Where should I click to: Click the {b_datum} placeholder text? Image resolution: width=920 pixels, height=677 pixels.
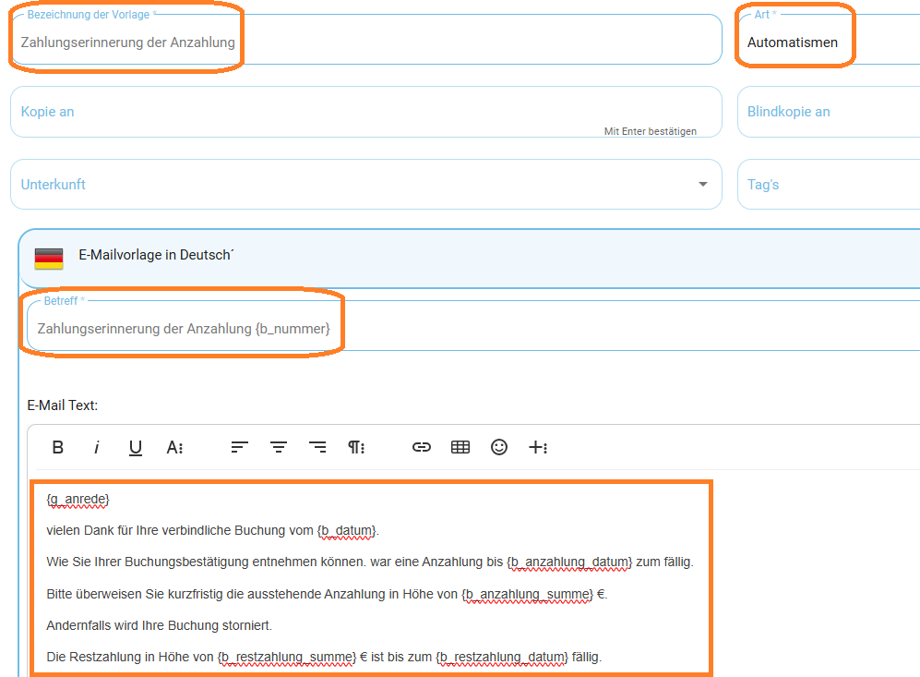[x=346, y=531]
